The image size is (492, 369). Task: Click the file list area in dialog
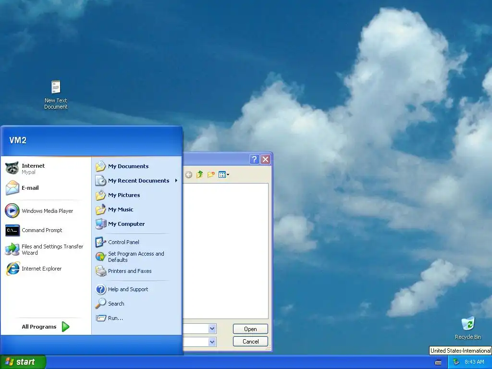click(x=226, y=251)
